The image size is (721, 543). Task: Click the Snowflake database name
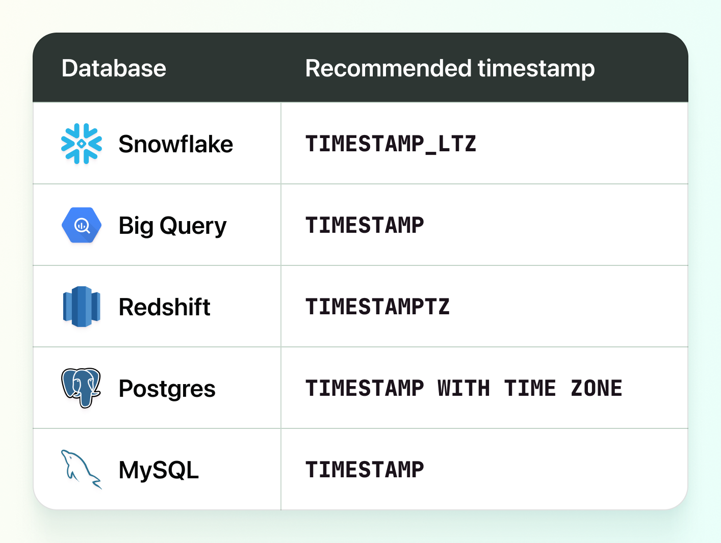(x=175, y=144)
